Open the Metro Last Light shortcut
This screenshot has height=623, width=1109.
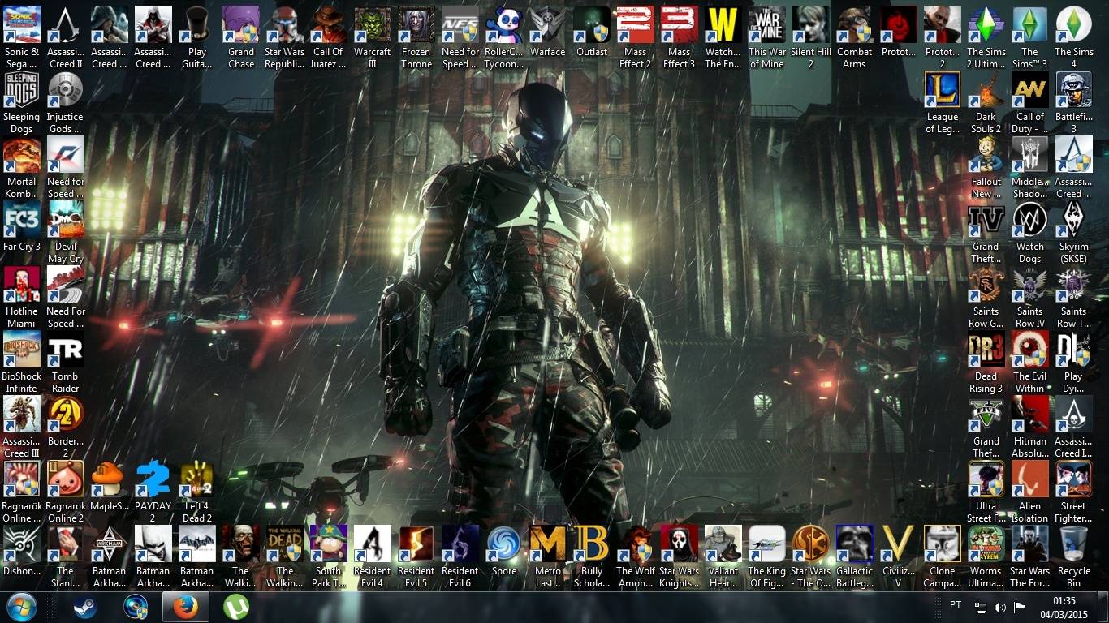point(548,544)
